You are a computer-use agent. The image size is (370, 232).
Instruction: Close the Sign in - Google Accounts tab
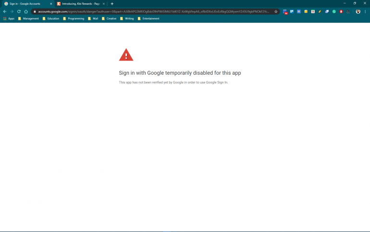click(51, 4)
